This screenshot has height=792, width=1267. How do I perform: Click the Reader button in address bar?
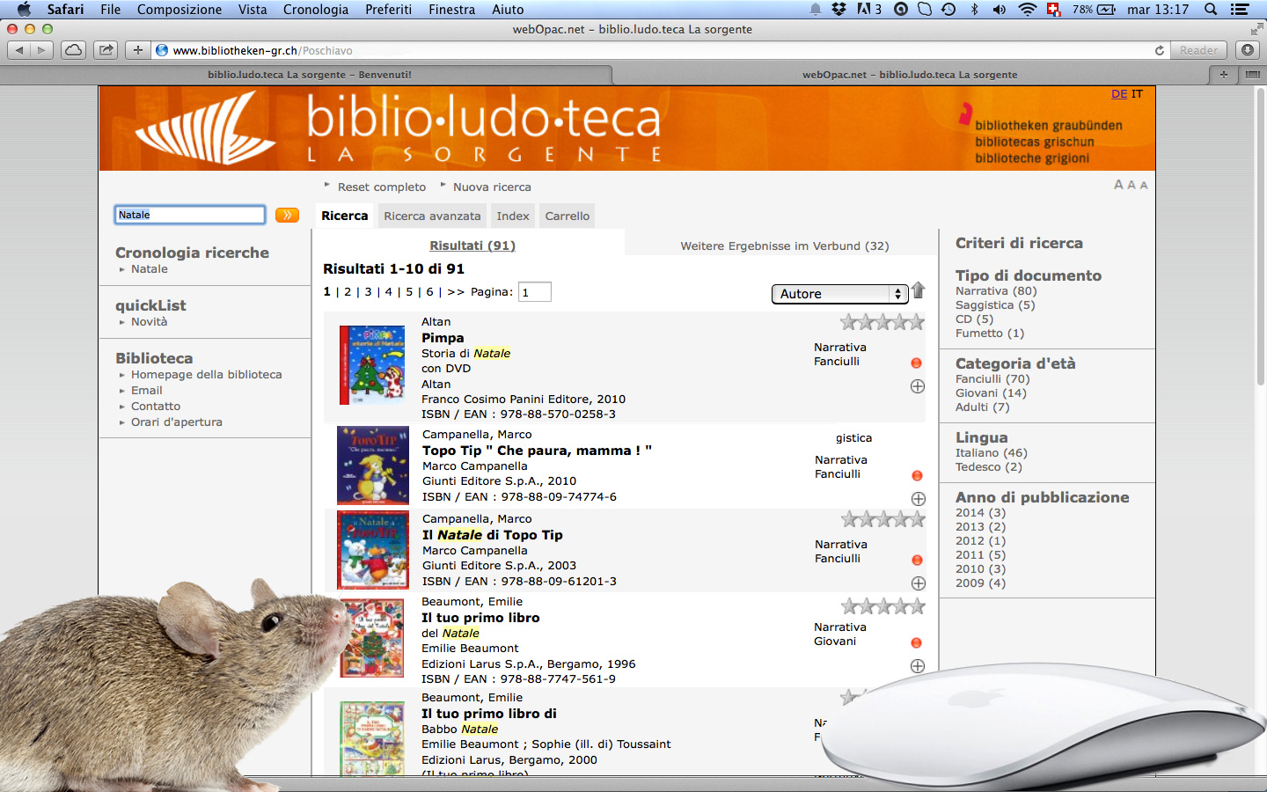coord(1198,50)
